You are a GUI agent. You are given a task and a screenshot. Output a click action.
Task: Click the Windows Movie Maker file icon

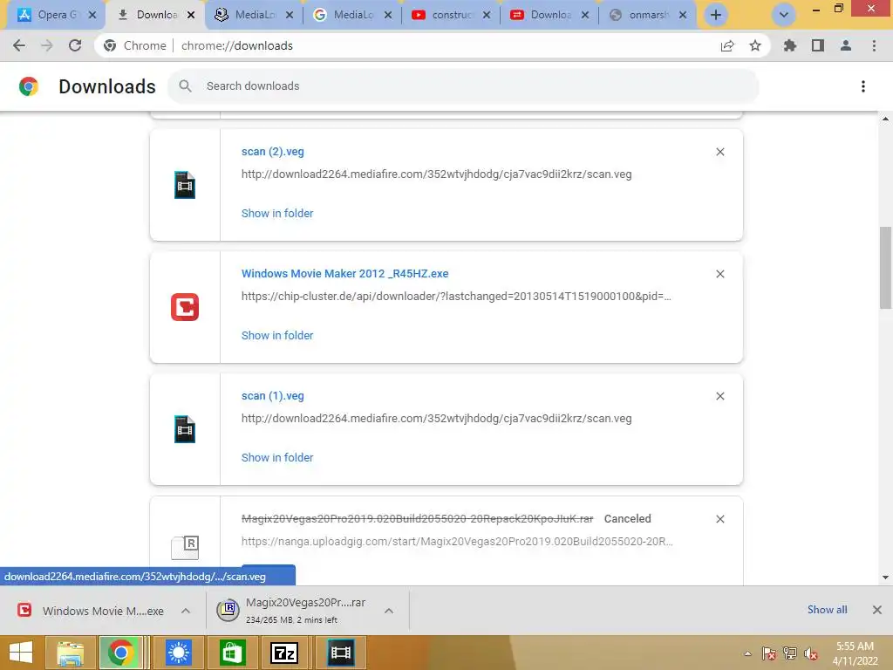(x=185, y=307)
